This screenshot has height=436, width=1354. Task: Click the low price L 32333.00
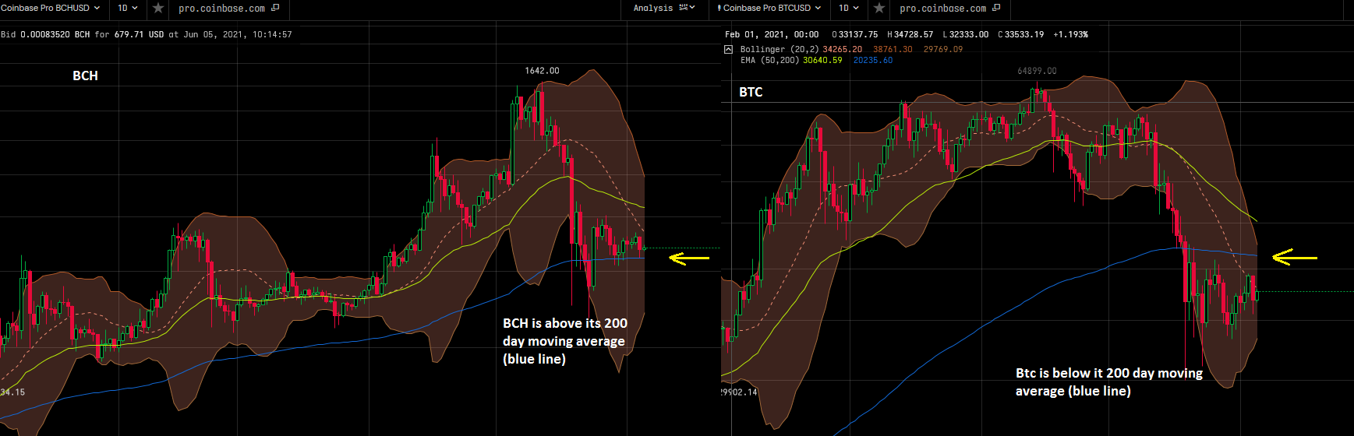966,34
